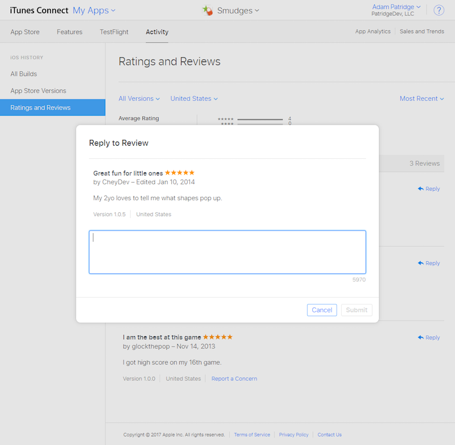Image resolution: width=455 pixels, height=445 pixels.
Task: Switch to the App Store tab
Action: click(x=25, y=32)
